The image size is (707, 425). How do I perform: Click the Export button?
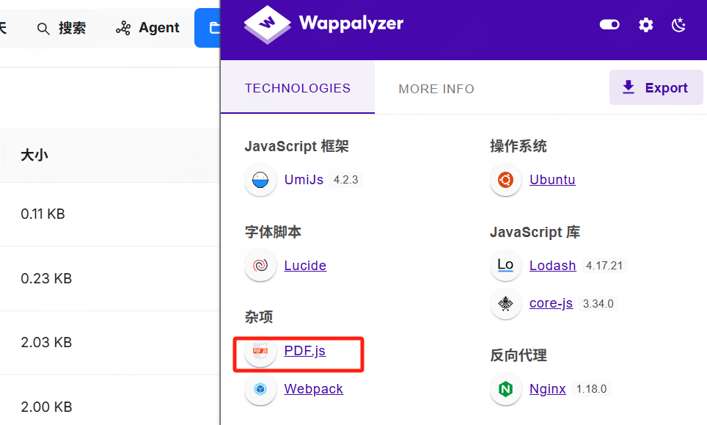pyautogui.click(x=656, y=87)
